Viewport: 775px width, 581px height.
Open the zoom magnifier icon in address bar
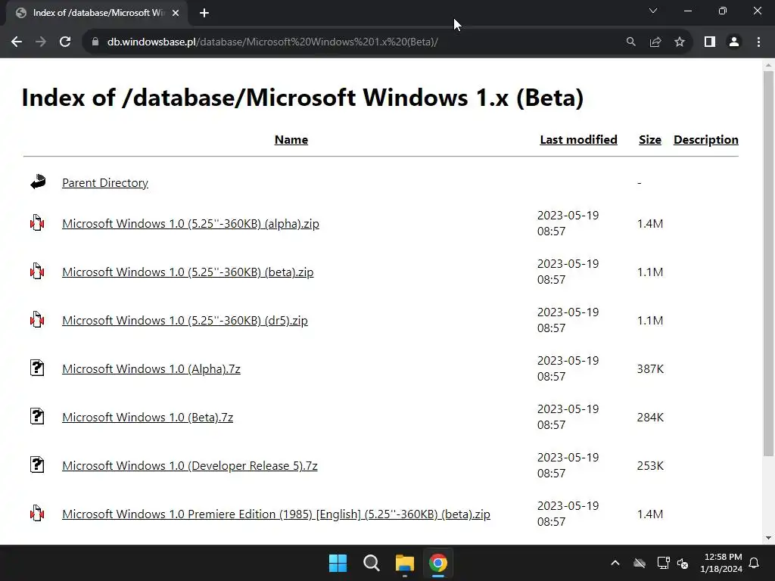[x=630, y=42]
